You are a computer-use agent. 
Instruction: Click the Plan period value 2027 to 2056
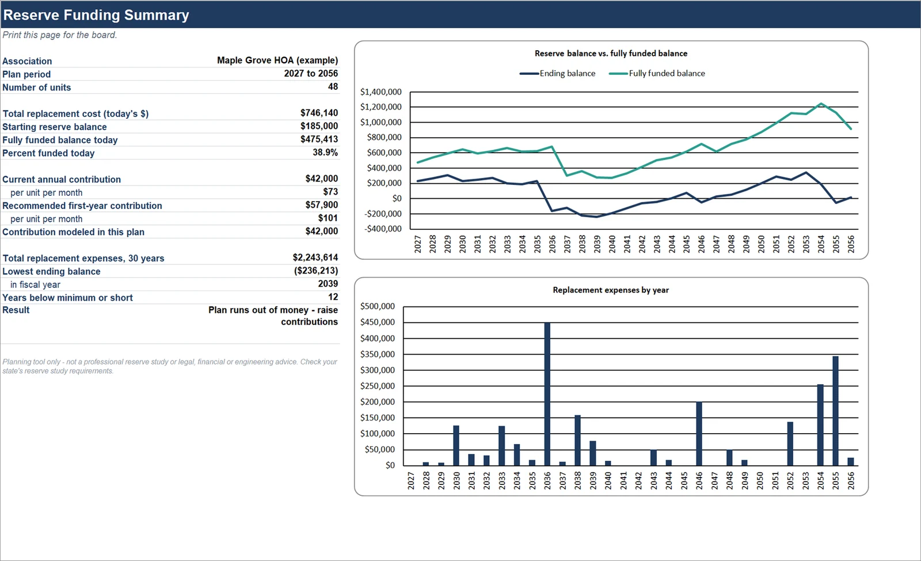click(x=311, y=74)
